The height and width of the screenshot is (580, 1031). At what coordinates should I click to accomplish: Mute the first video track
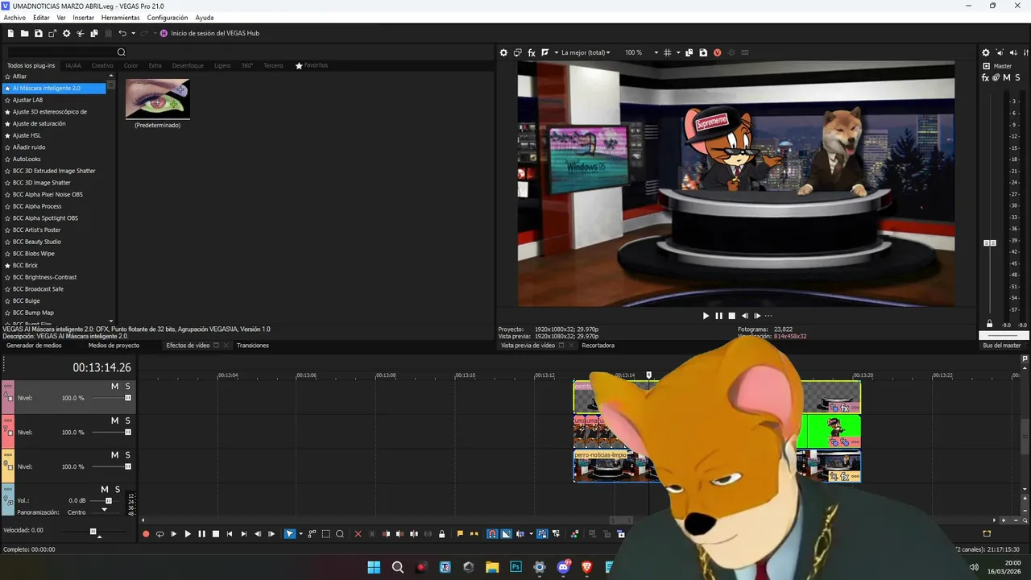coord(114,387)
